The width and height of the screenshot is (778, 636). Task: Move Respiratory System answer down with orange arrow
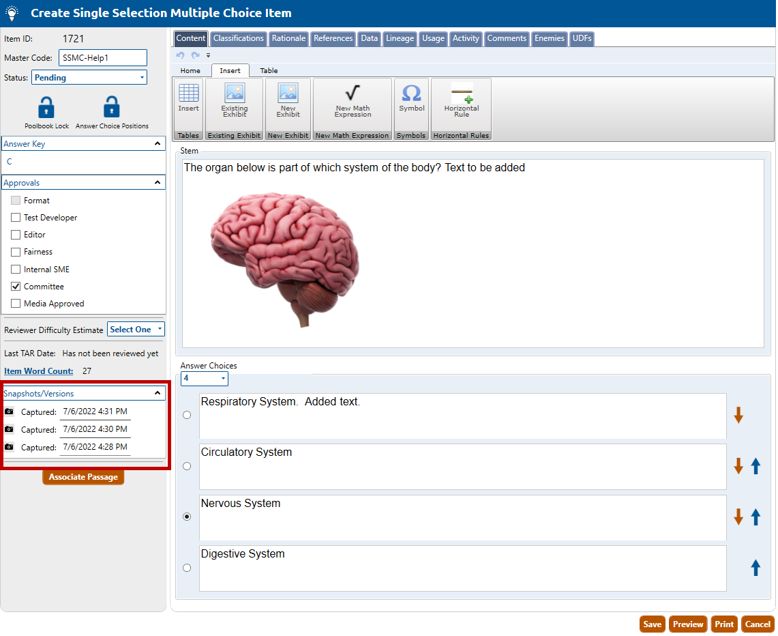738,415
